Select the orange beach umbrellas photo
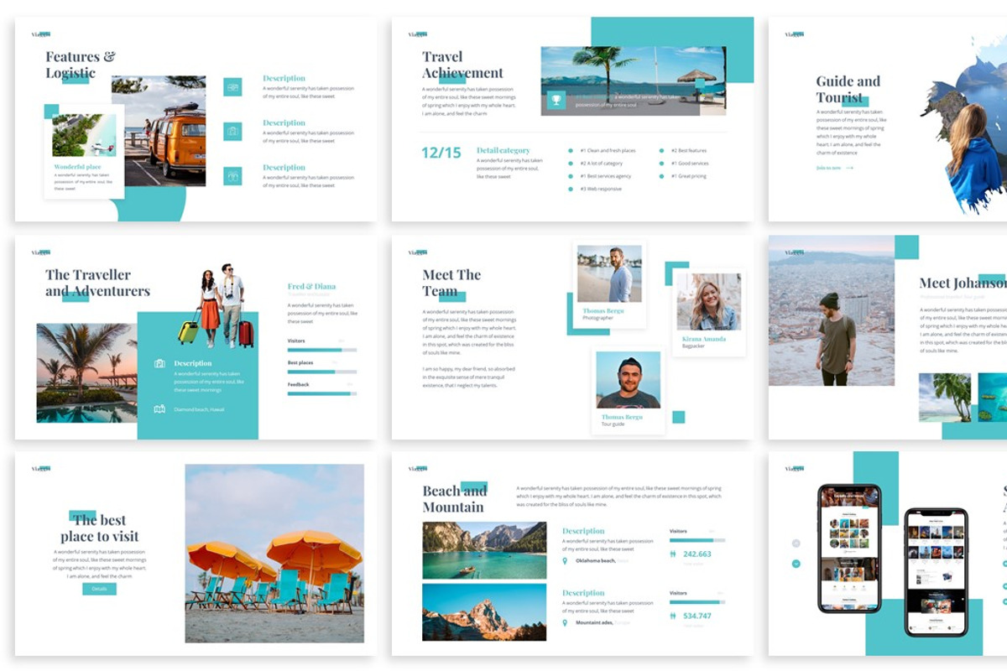This screenshot has height=671, width=1007. (x=274, y=554)
